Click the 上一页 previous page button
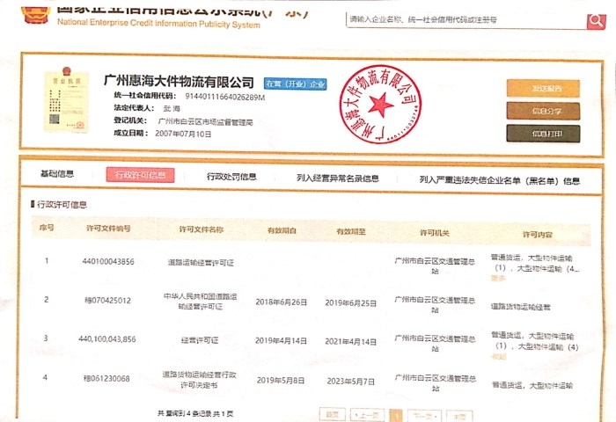 [367, 415]
